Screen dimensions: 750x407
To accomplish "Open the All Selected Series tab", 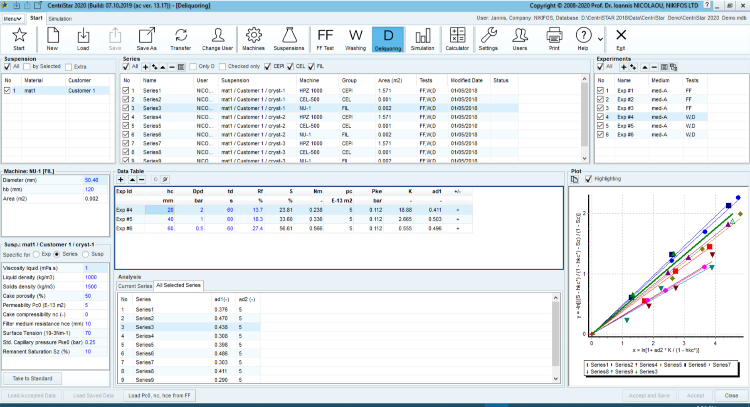I will click(x=178, y=285).
